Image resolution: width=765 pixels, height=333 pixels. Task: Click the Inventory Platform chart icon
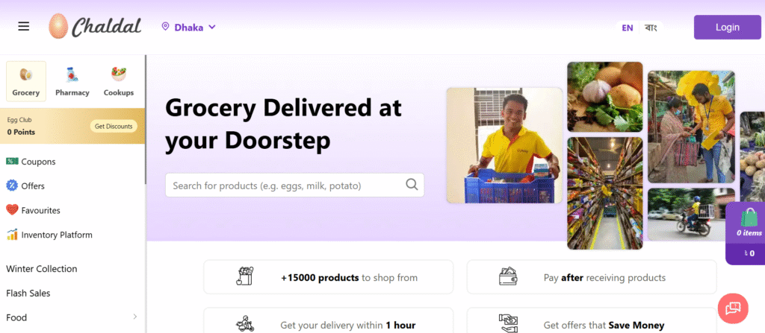pos(12,234)
